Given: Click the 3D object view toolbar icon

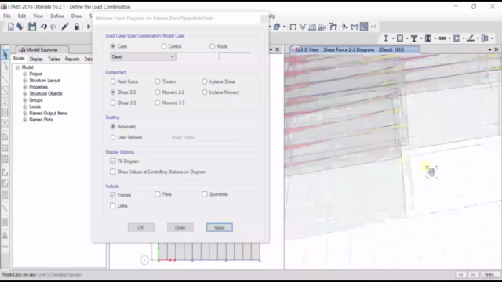Looking at the screenshot, I should coord(277,27).
